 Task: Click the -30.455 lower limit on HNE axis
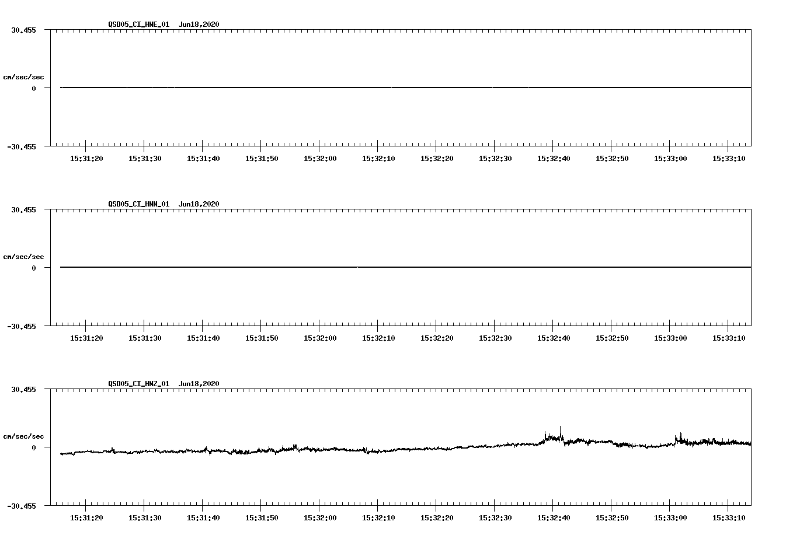(x=22, y=146)
